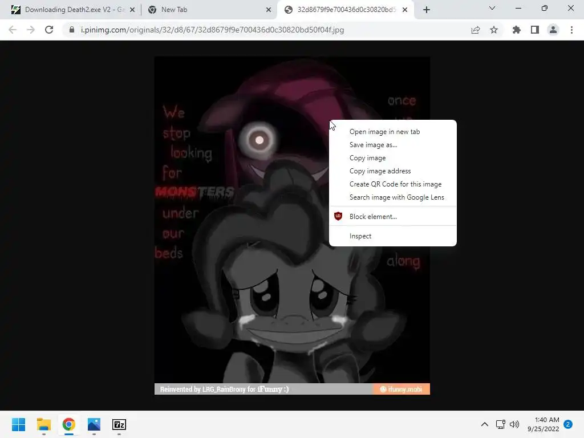Choose uBlock Block element... entry
This screenshot has width=584, height=438.
392,216
